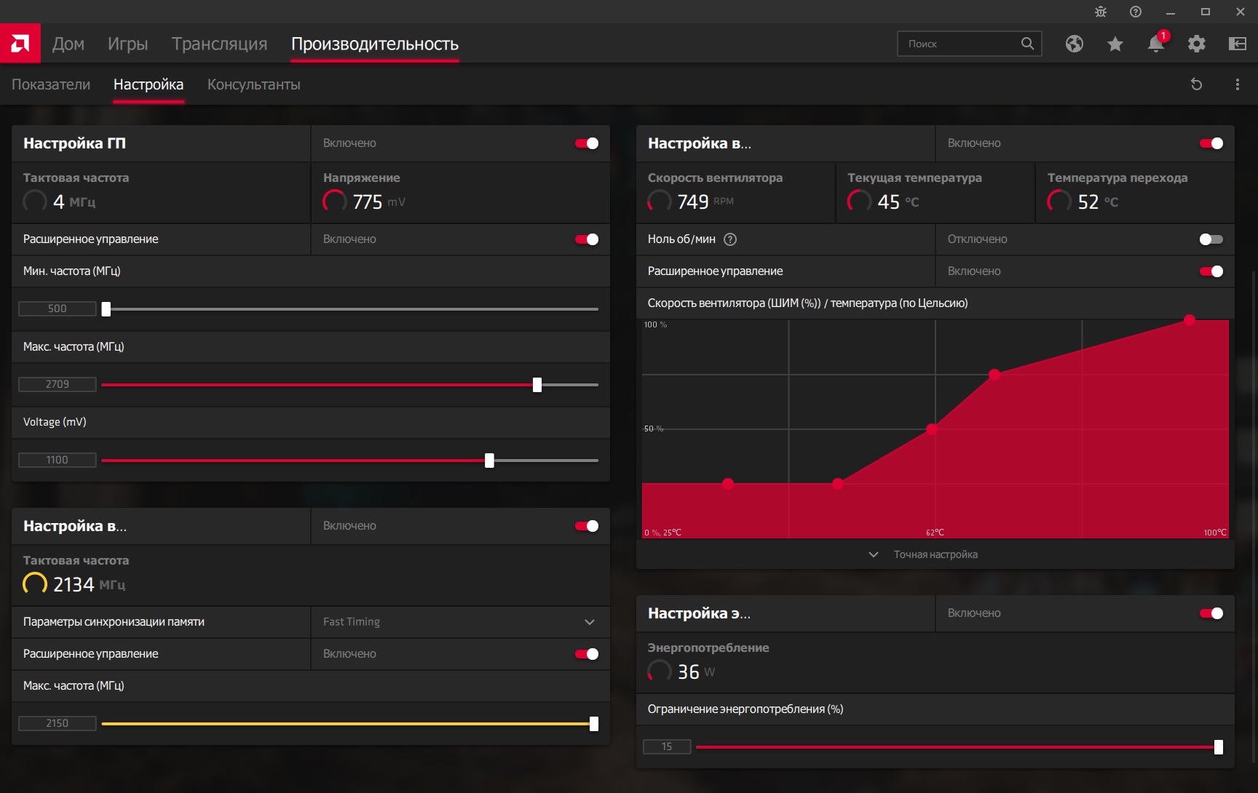Maximize the Radeon Software window

(1206, 12)
